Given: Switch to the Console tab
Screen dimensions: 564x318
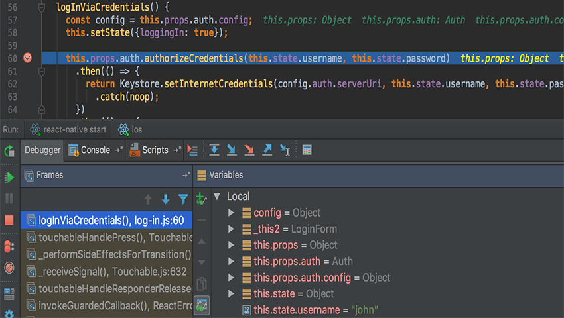Looking at the screenshot, I should pos(95,150).
